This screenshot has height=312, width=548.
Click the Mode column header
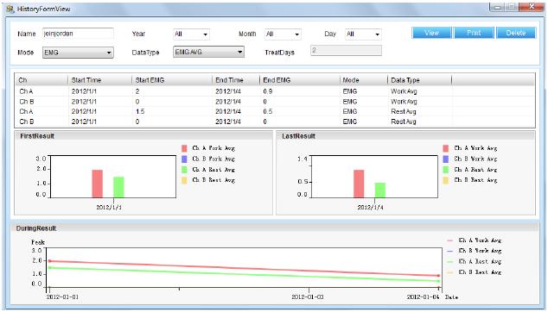coord(364,80)
